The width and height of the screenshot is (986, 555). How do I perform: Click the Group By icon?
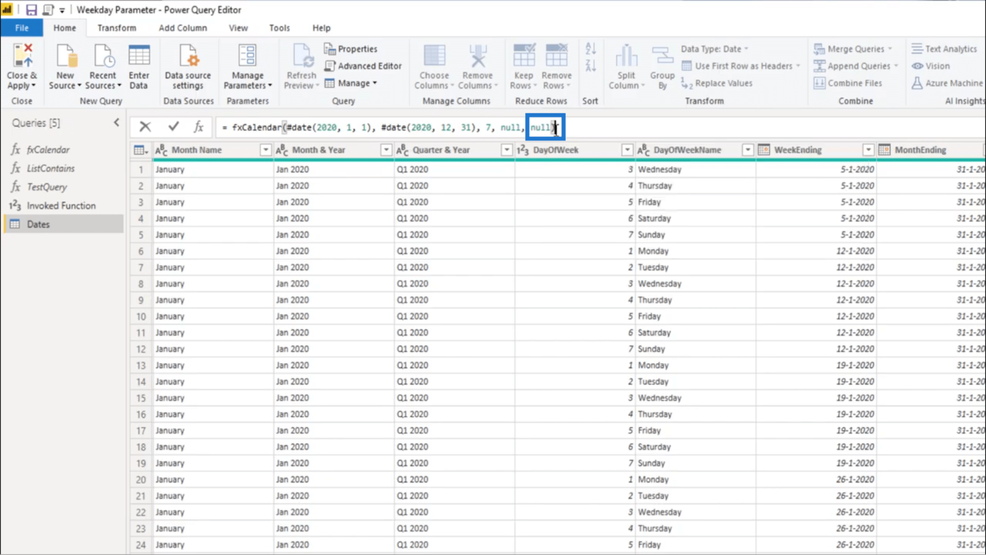662,66
